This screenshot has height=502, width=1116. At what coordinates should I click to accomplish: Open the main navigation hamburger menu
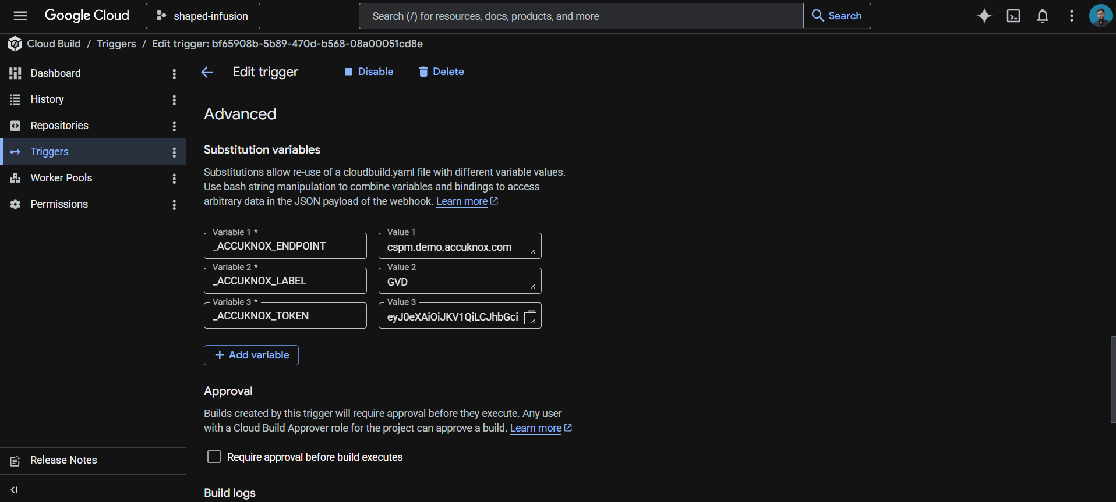(x=20, y=16)
